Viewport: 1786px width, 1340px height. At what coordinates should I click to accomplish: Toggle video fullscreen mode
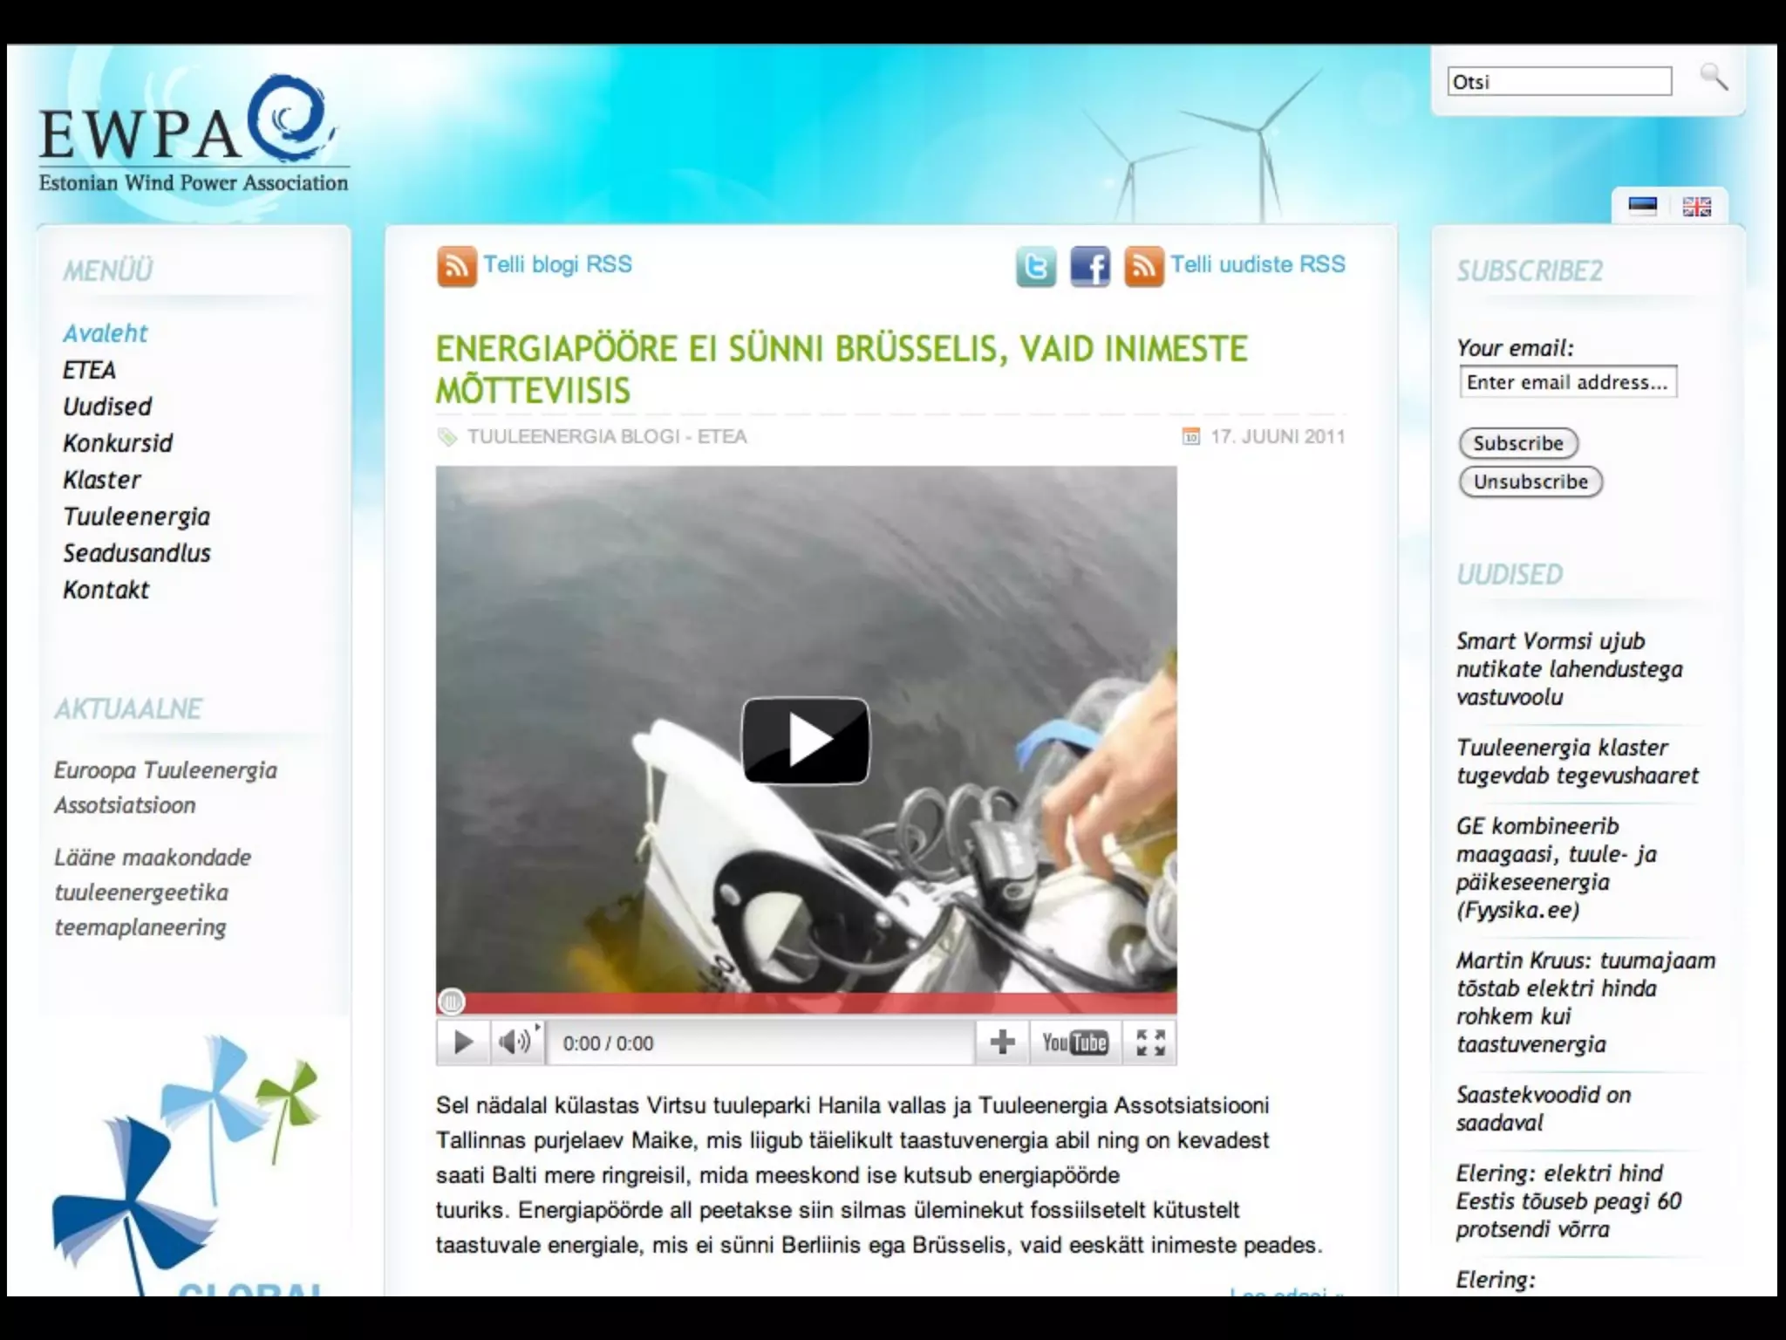(x=1150, y=1043)
